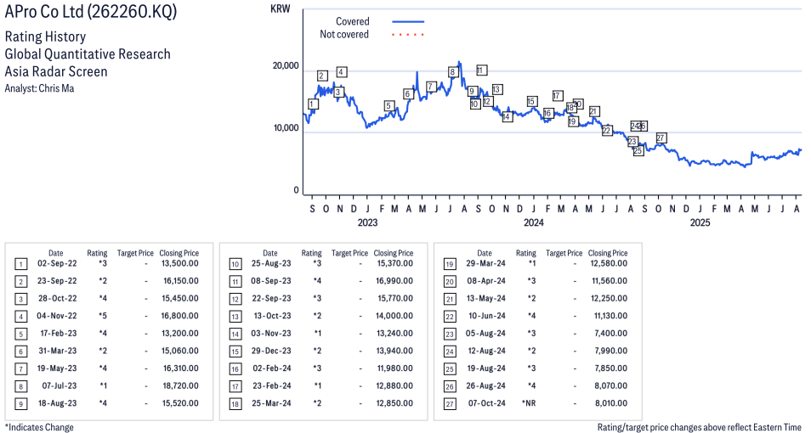Viewport: 811px width, 433px height.
Task: Click table index box 9 beside 18-Aug-23
Action: click(20, 404)
